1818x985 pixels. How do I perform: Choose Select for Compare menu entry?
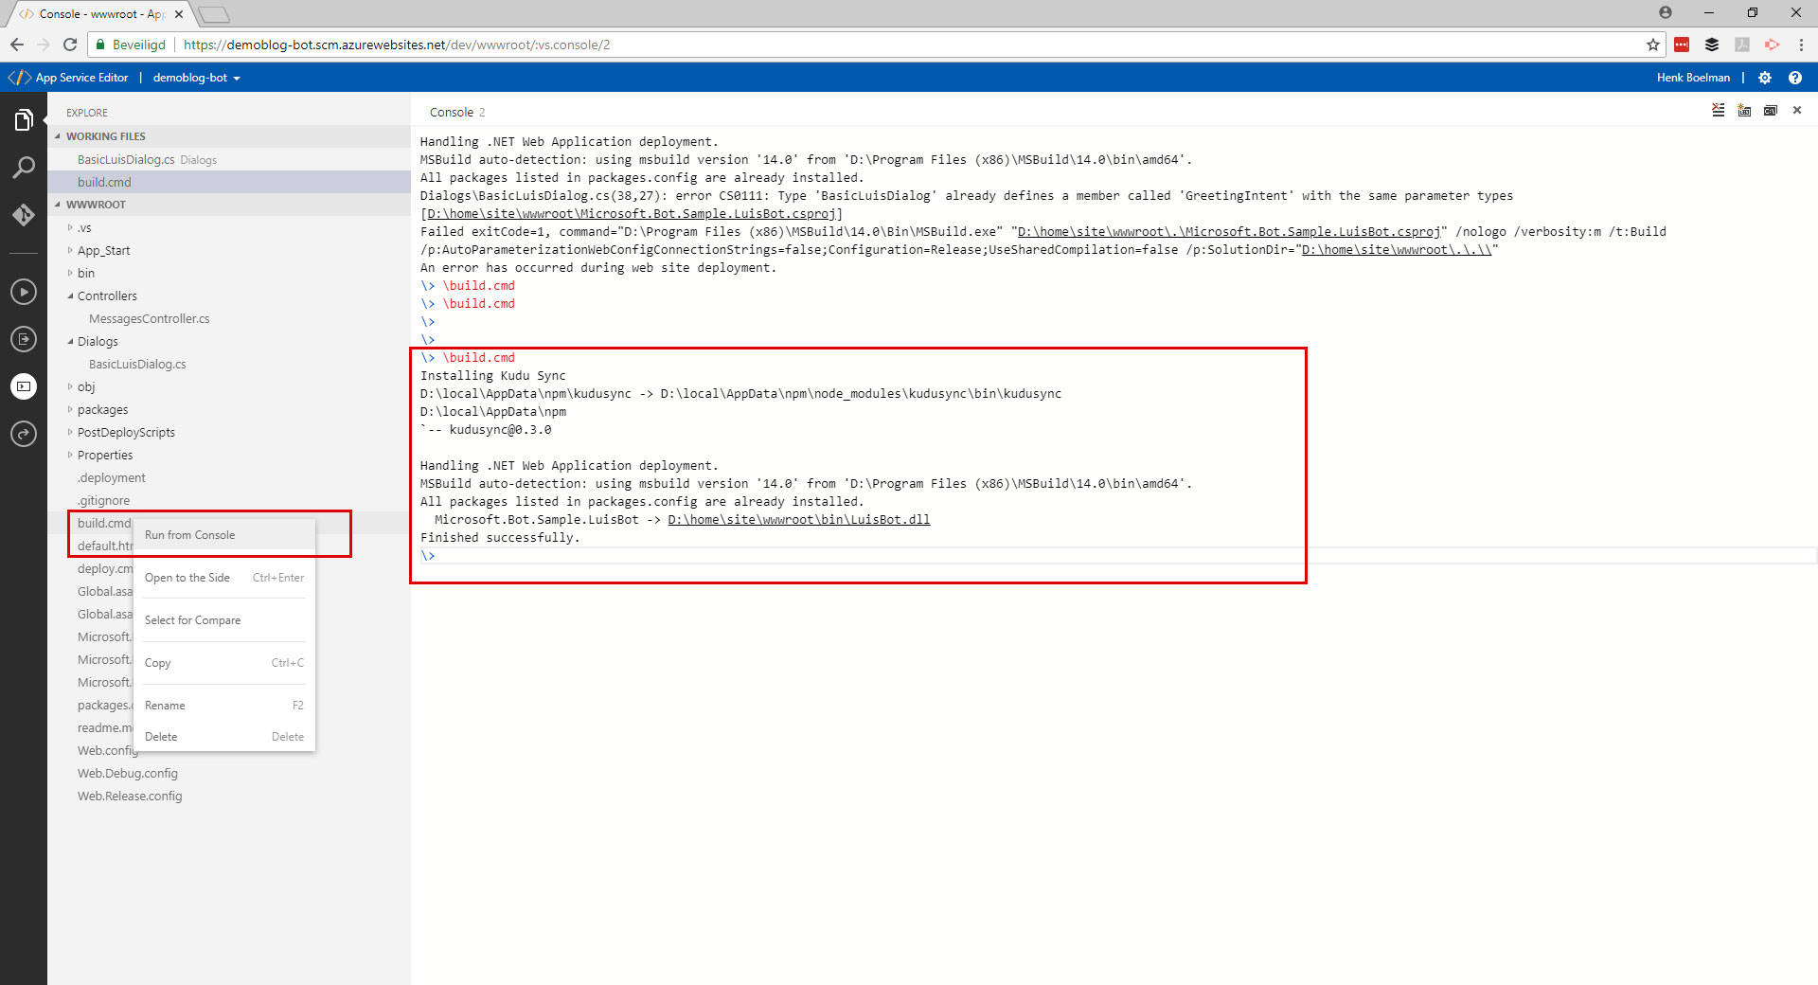click(x=224, y=620)
